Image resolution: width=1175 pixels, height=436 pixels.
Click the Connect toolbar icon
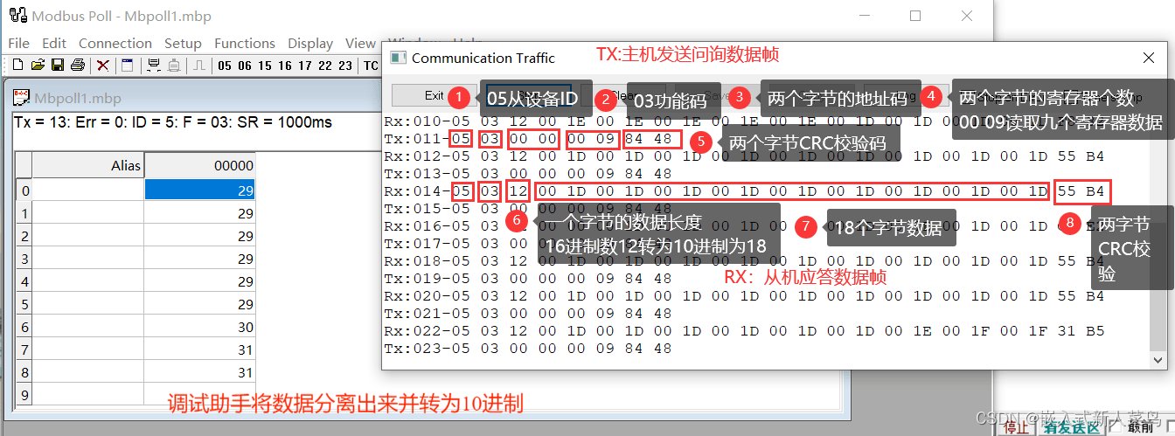[x=154, y=65]
